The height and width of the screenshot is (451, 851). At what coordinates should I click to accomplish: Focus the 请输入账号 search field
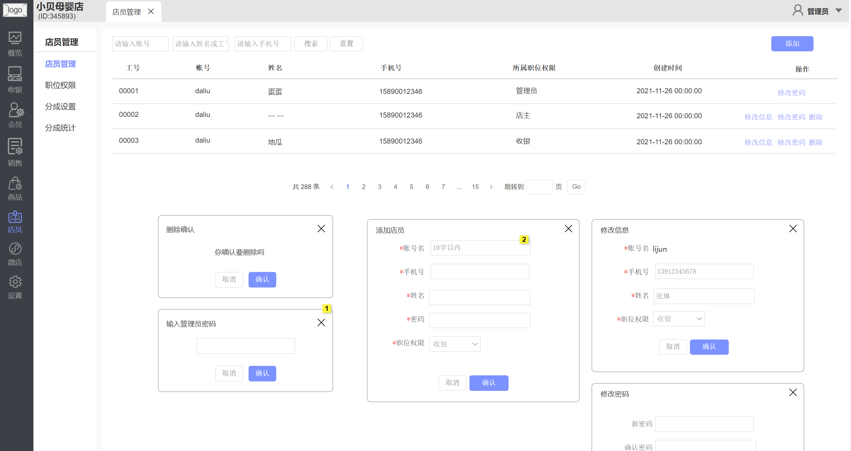[x=140, y=44]
